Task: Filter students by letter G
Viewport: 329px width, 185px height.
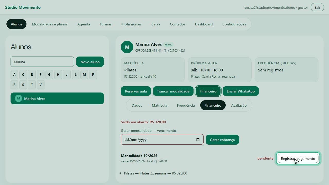Action: click(x=49, y=75)
